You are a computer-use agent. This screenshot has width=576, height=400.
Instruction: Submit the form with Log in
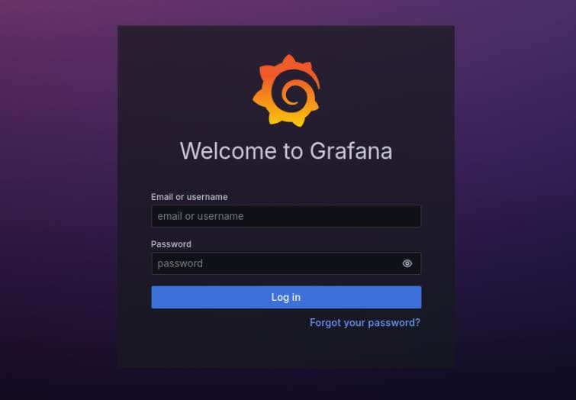[286, 297]
